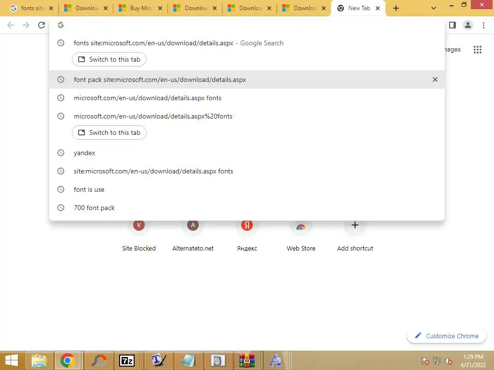The image size is (494, 370).
Task: Open the Action Center flag icon
Action: coord(425,361)
